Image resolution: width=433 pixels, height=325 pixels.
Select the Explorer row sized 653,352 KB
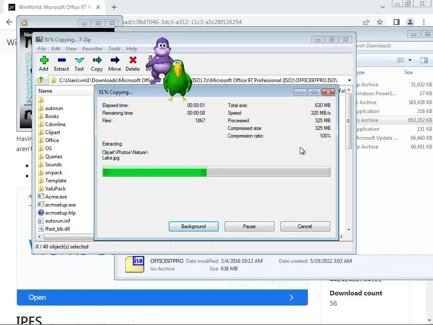(395, 120)
